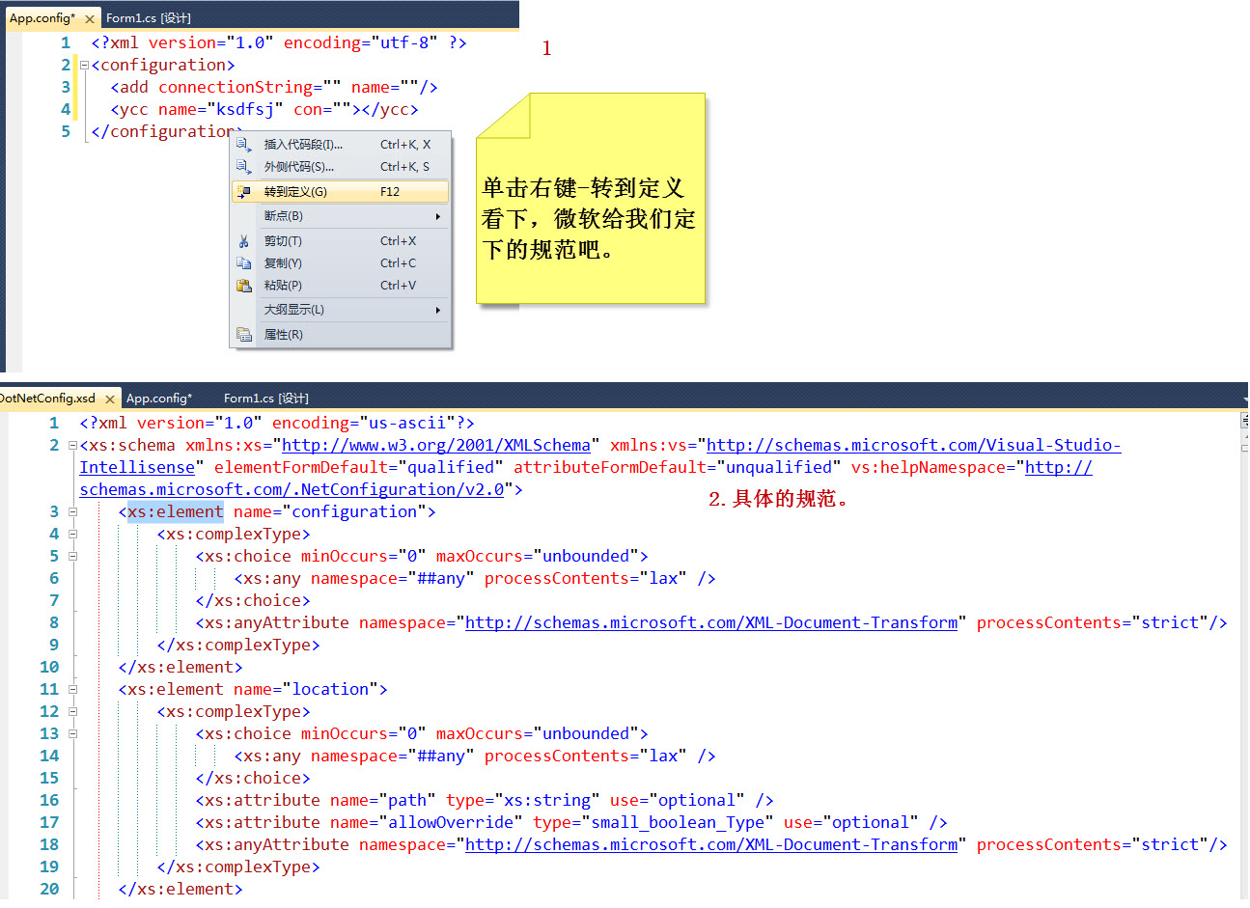Collapse the xs:complexType node at line 4
The image size is (1250, 908).
click(72, 535)
